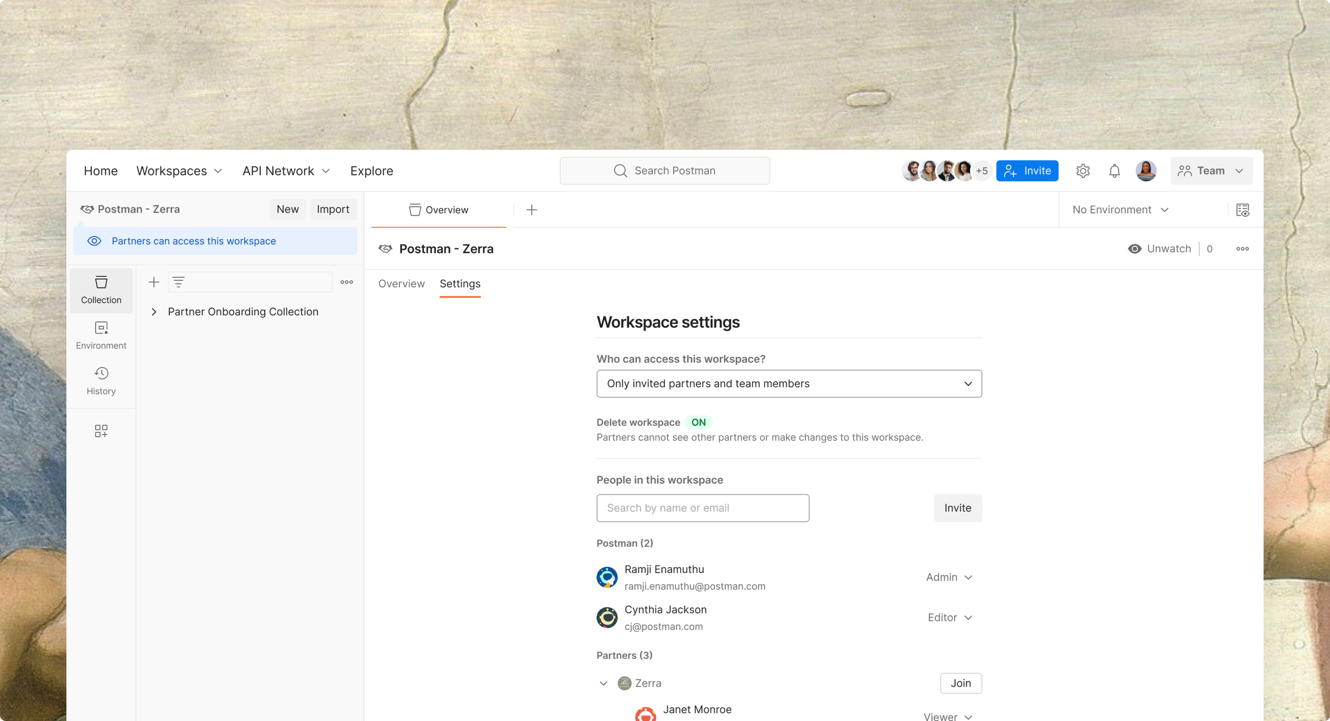Switch to the workspace Overview tab
Image resolution: width=1330 pixels, height=721 pixels.
(x=401, y=284)
